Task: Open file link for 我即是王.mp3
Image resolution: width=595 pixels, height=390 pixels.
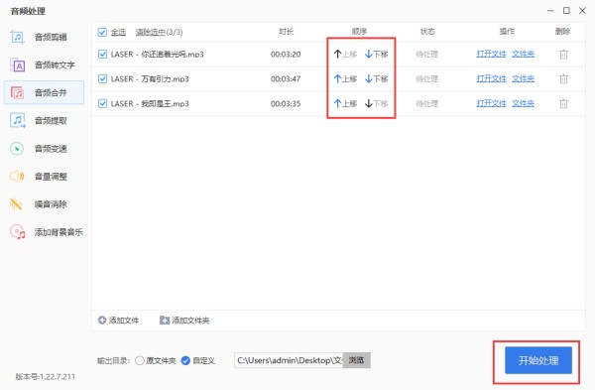Action: click(492, 103)
